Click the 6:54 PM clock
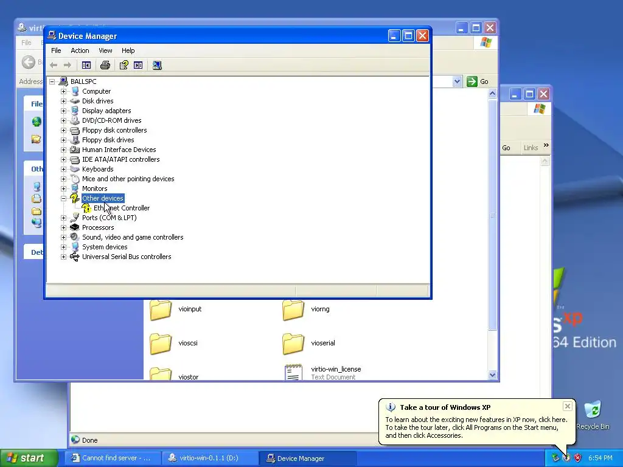 coord(600,458)
